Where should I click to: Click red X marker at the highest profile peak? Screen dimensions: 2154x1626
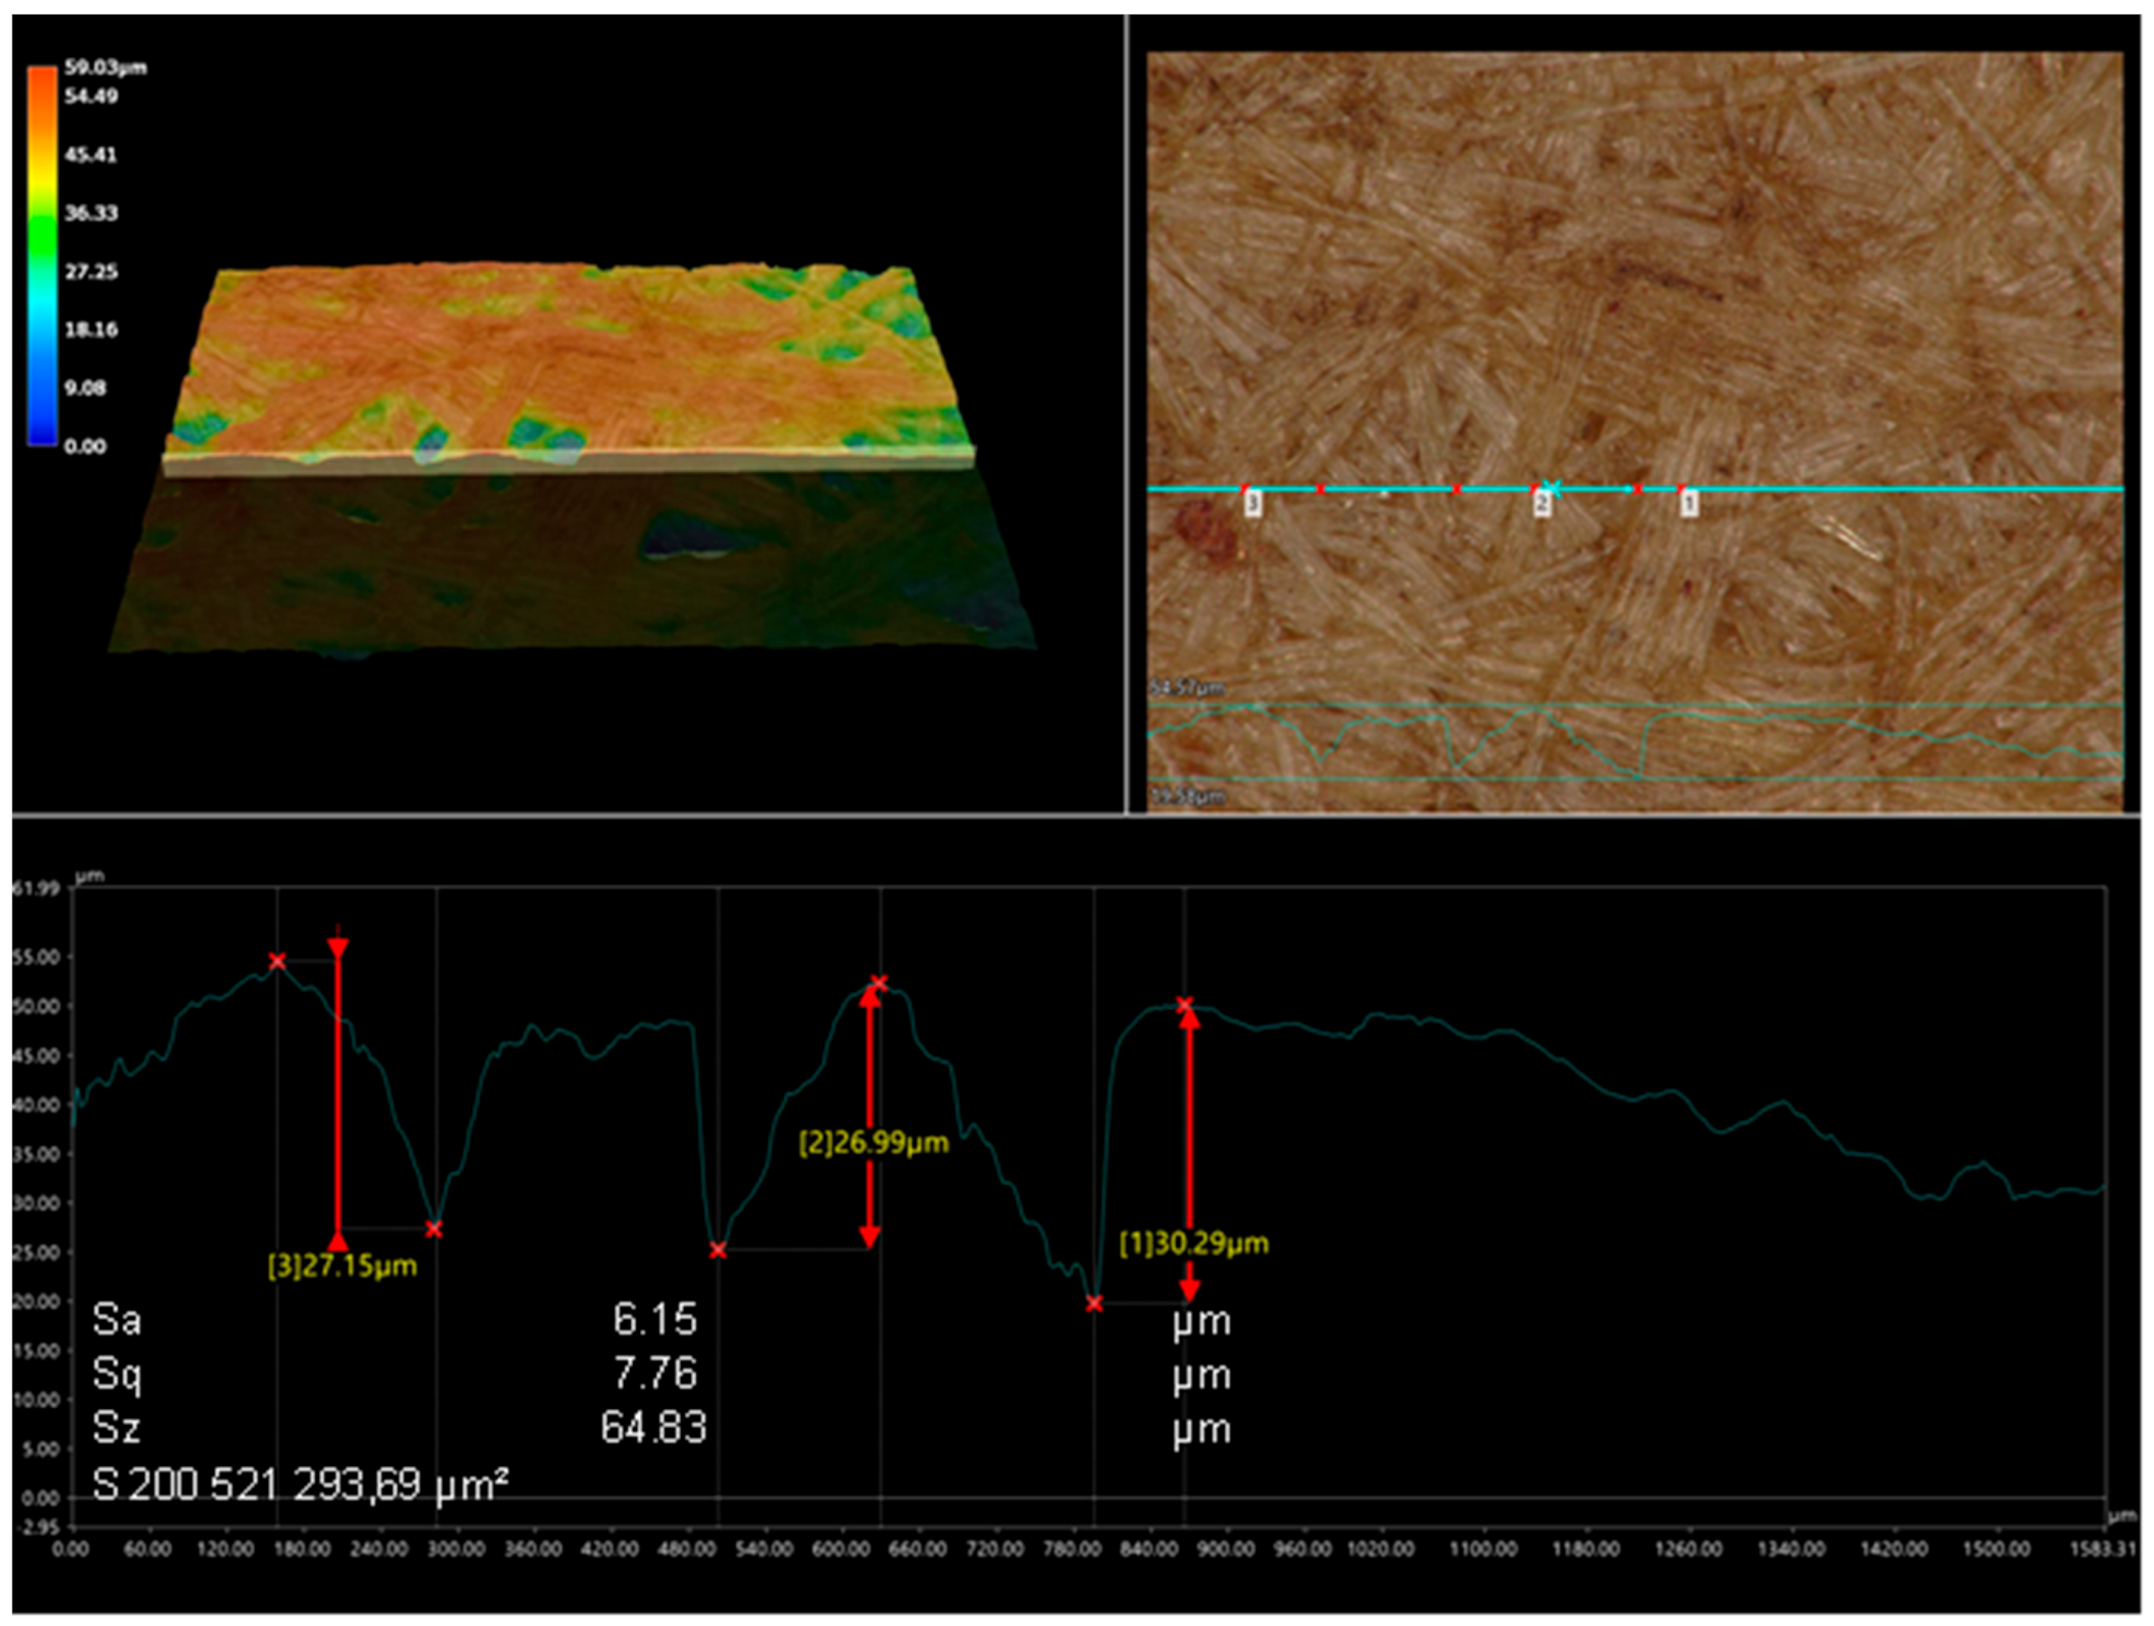point(278,961)
